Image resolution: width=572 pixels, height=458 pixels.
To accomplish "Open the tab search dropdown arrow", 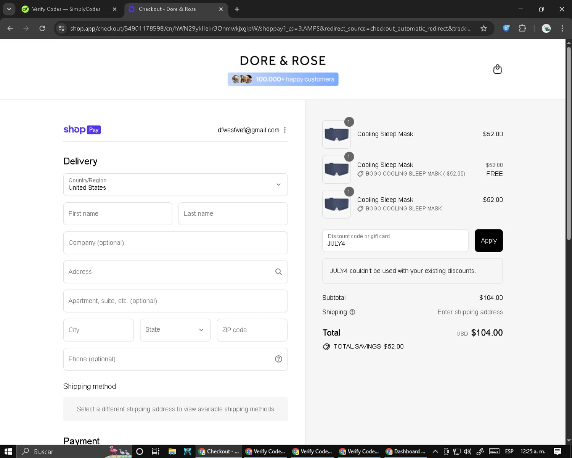I will pyautogui.click(x=9, y=9).
